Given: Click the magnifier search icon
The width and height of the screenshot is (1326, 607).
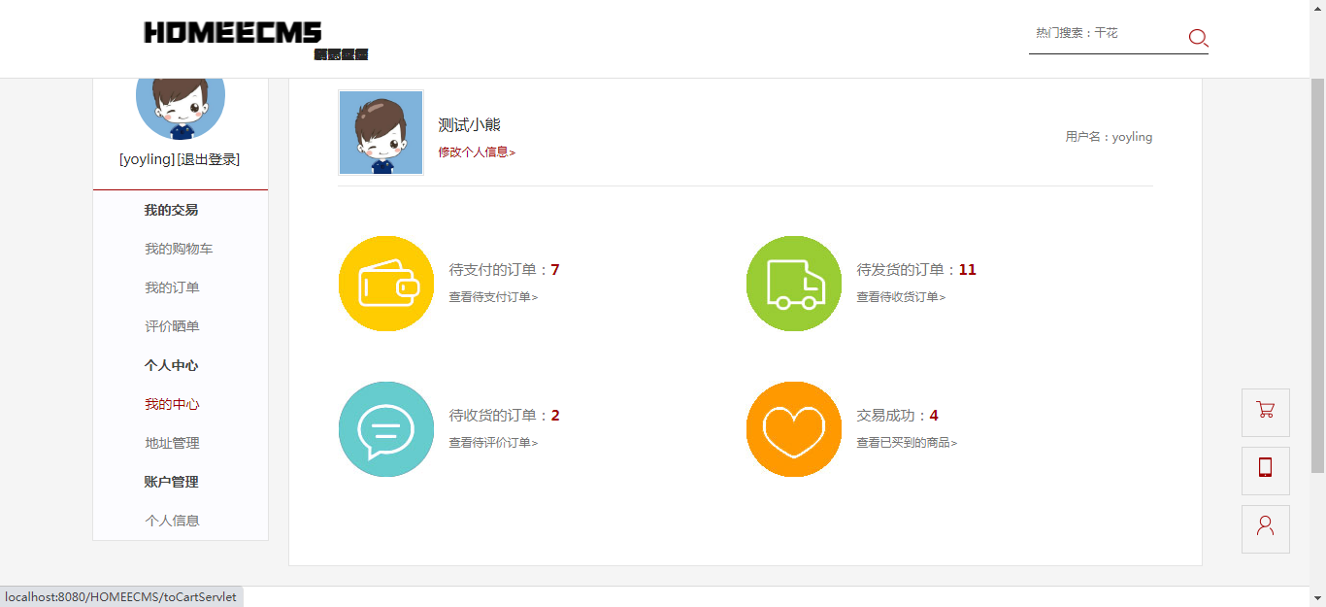Looking at the screenshot, I should point(1198,38).
